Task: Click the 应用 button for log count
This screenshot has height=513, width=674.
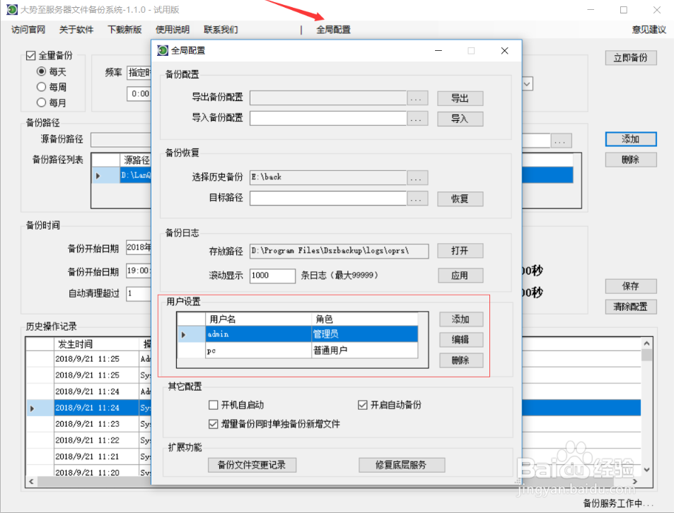Action: (x=460, y=276)
